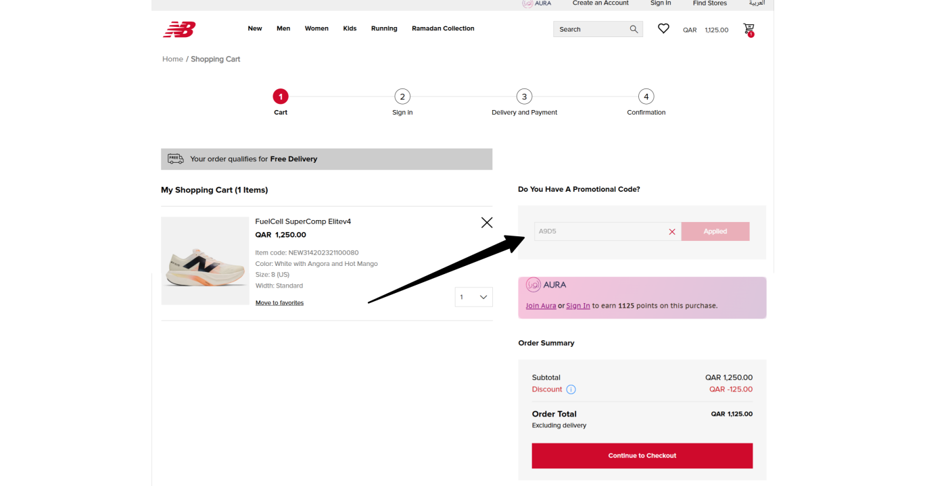
Task: Click Move to favorites link
Action: pos(279,303)
